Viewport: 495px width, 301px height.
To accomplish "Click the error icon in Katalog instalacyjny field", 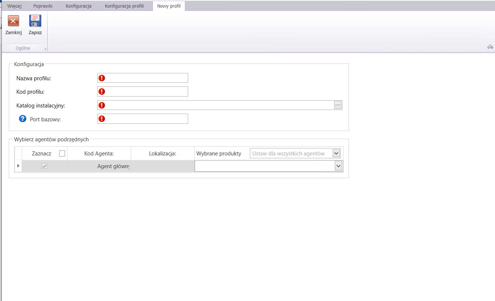I will coord(102,105).
